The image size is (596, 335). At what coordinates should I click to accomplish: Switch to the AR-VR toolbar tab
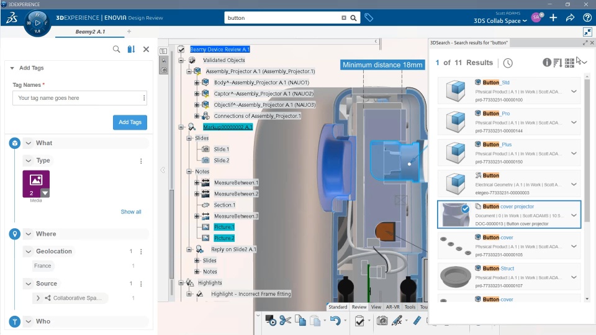click(392, 307)
